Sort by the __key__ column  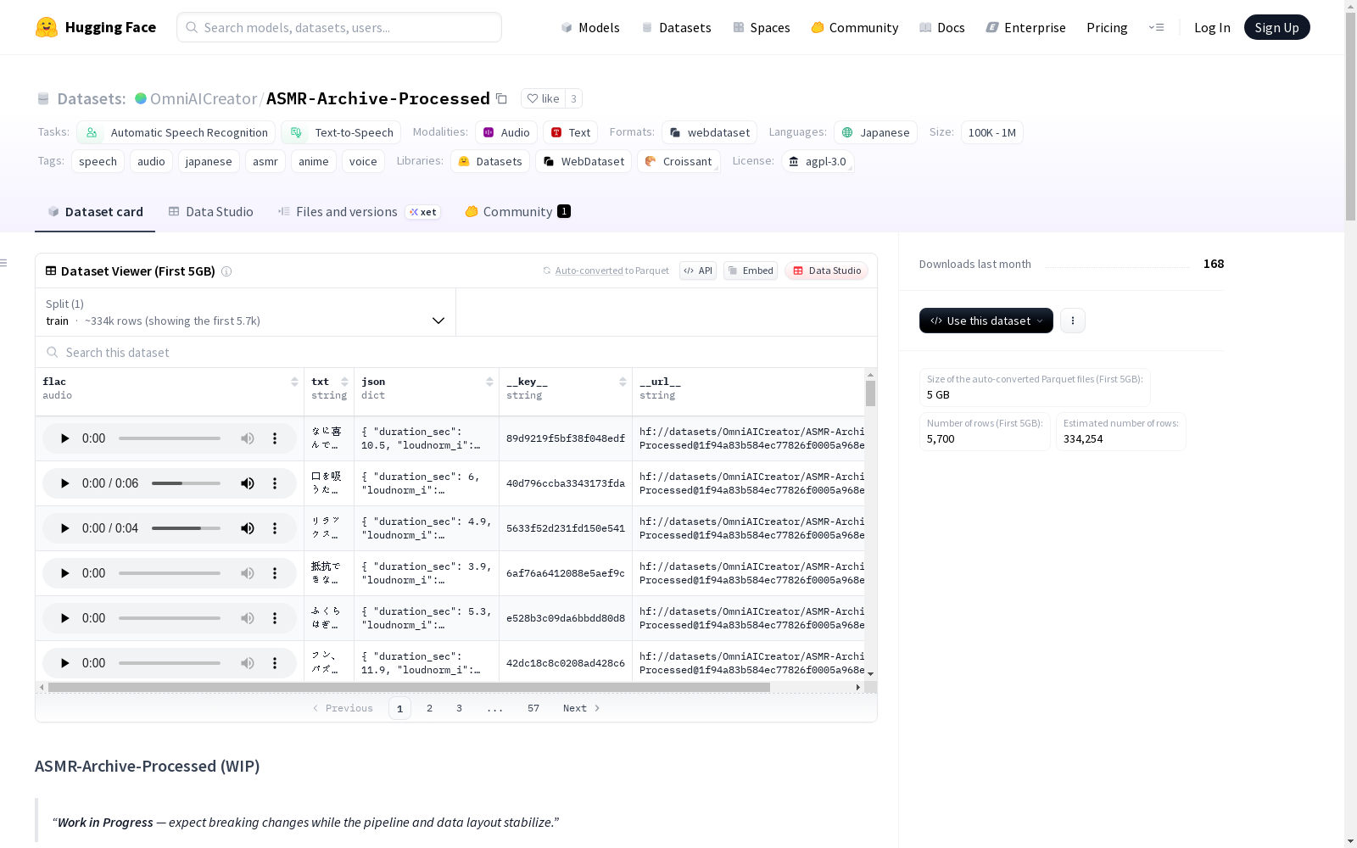pyautogui.click(x=623, y=382)
